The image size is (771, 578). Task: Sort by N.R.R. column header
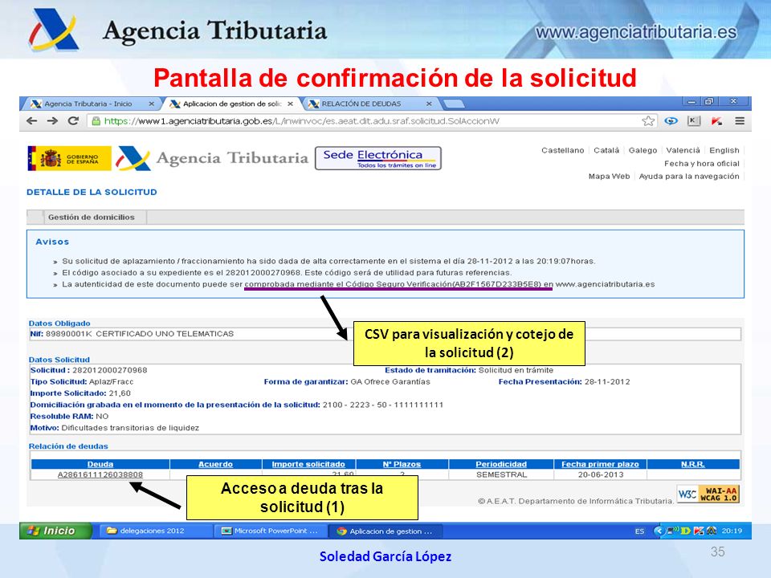pos(693,464)
